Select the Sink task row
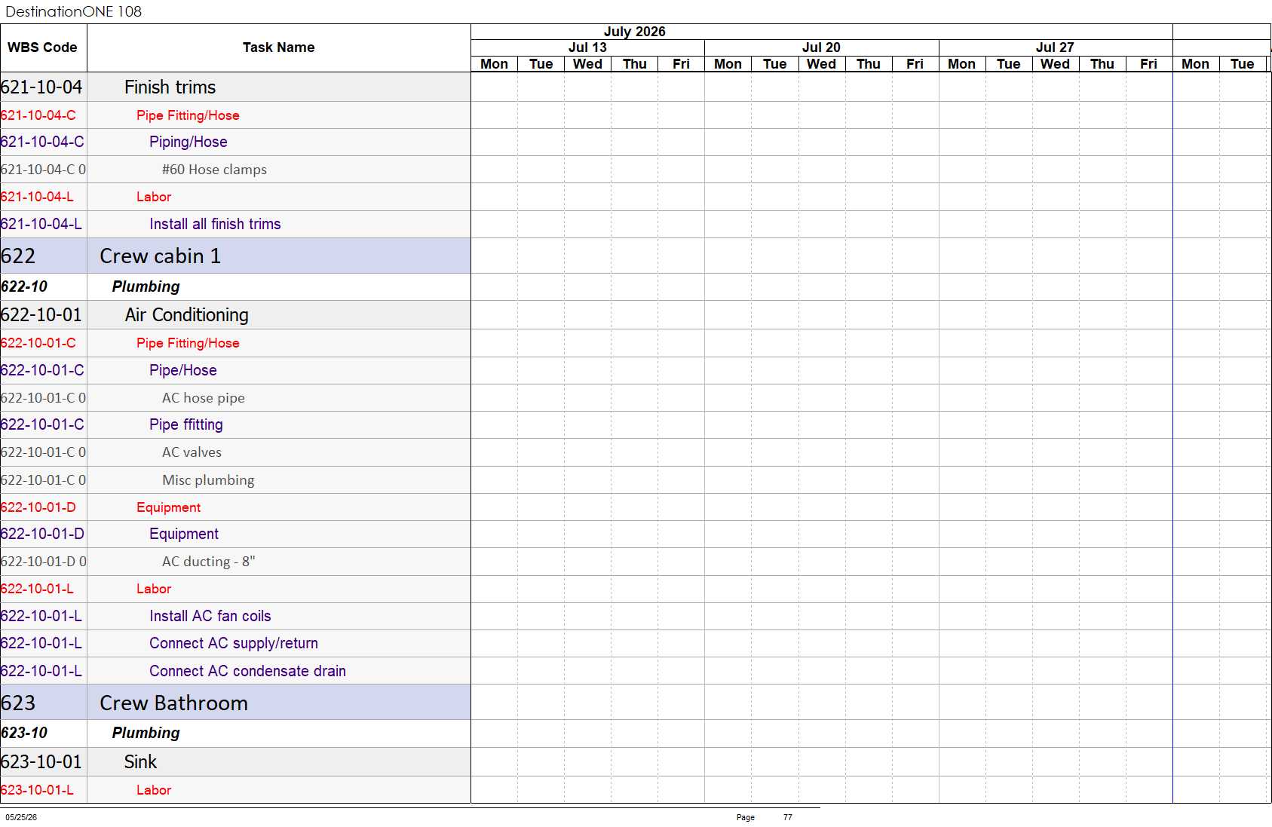The image size is (1272, 827). 235,762
